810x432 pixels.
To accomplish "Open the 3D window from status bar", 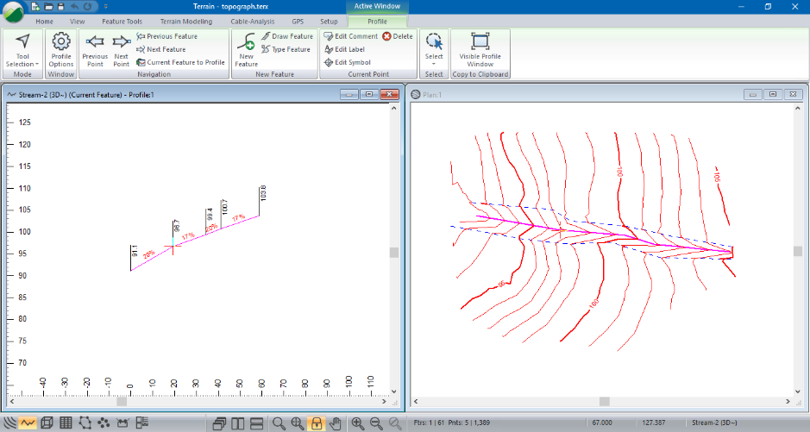I will 47,423.
